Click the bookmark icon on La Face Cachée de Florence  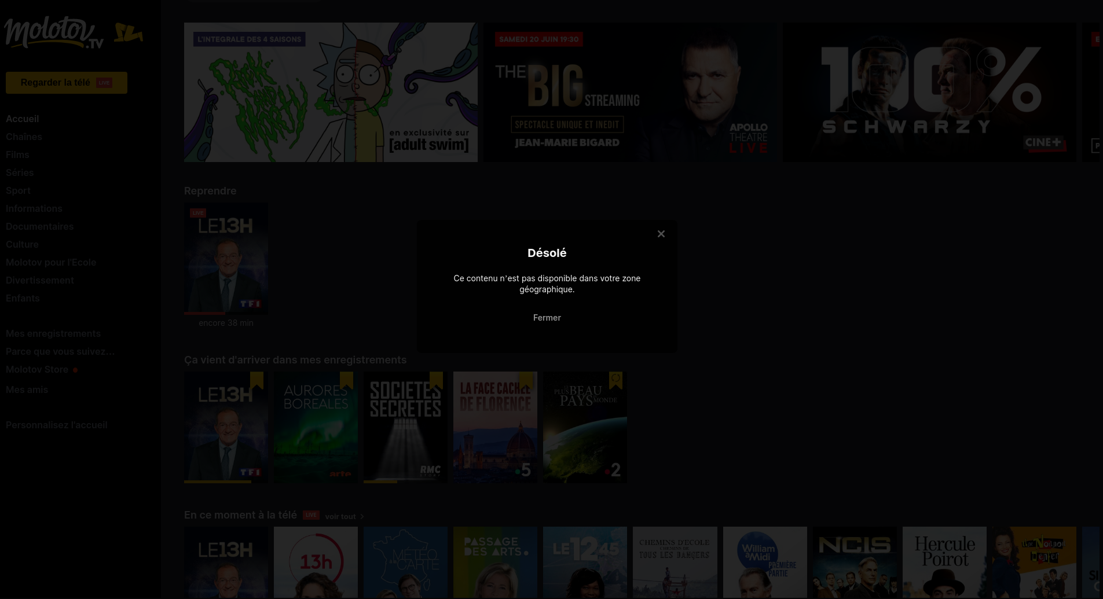coord(526,380)
